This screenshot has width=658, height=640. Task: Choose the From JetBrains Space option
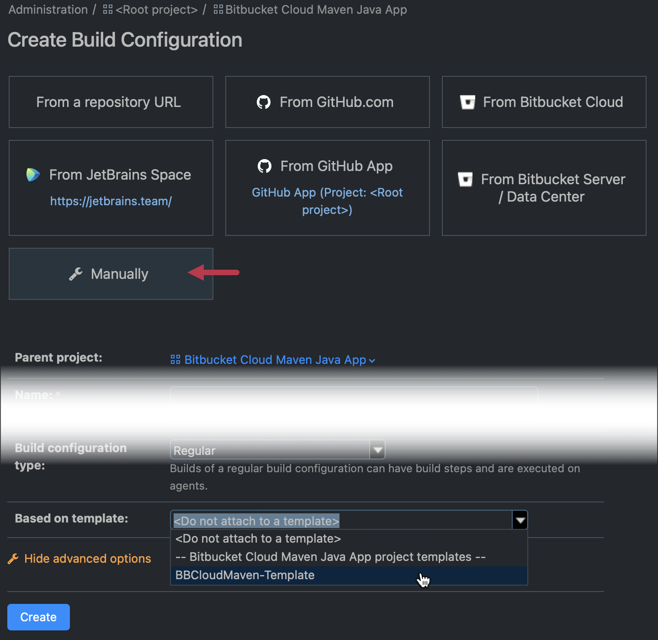click(x=111, y=188)
